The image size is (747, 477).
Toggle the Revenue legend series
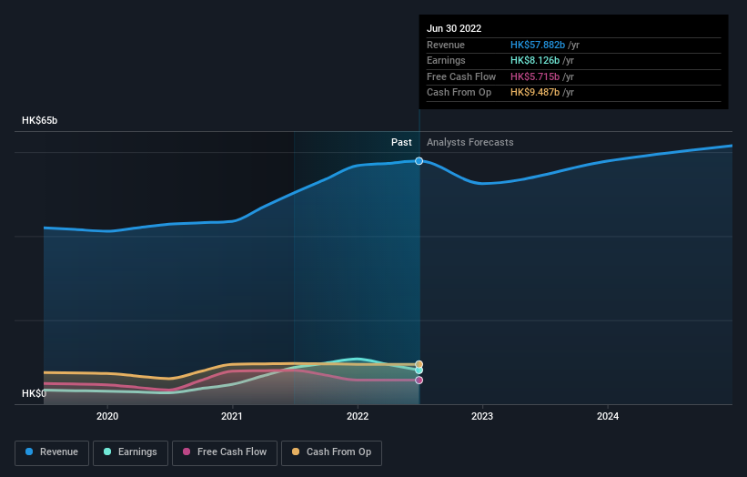52,452
